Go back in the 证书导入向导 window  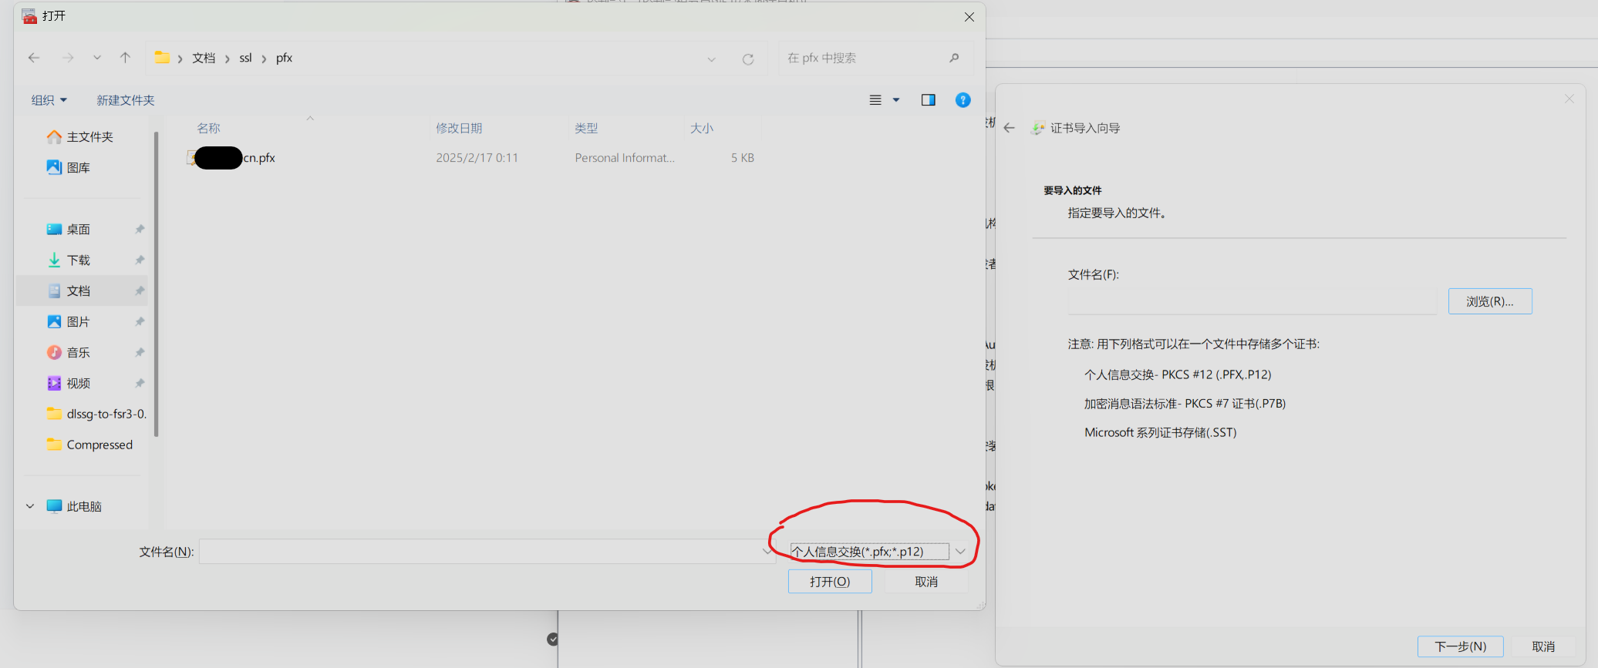[x=1010, y=128]
